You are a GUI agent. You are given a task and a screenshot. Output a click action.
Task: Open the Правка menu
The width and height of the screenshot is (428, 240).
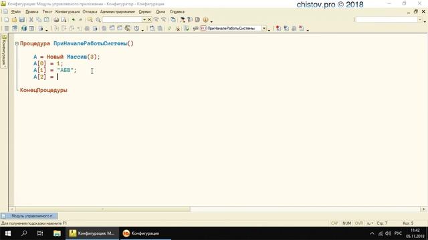[32, 12]
